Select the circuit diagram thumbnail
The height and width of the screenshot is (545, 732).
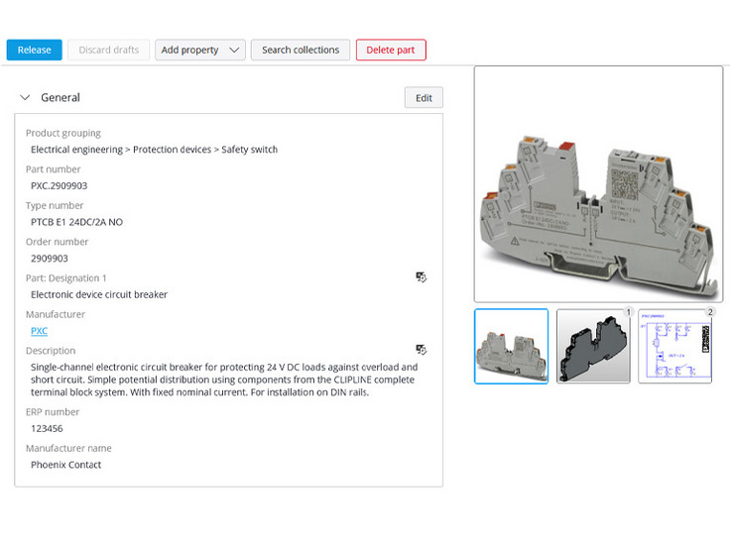coord(674,346)
